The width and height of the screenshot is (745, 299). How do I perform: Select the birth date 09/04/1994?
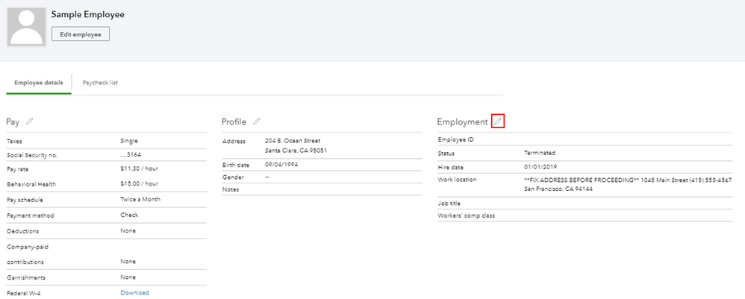click(x=283, y=164)
